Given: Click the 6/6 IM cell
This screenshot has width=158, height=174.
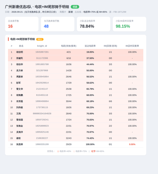Looking at the screenshot, I should click(110, 101).
